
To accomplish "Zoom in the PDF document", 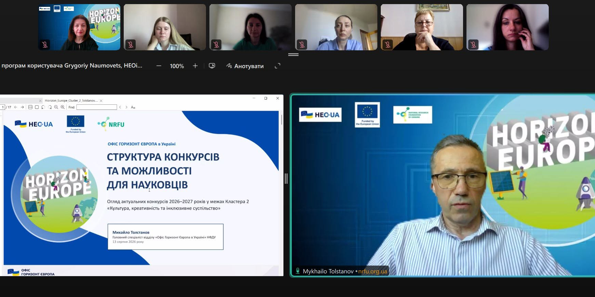I will 63,107.
